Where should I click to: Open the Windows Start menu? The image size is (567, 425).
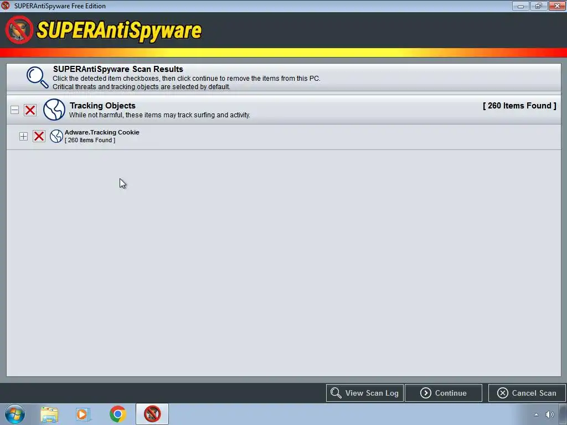[15, 414]
